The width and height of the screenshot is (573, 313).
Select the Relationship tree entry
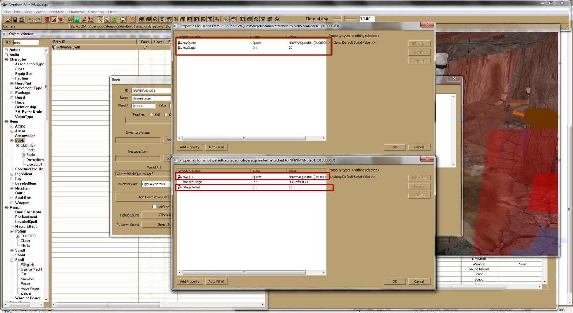point(26,107)
